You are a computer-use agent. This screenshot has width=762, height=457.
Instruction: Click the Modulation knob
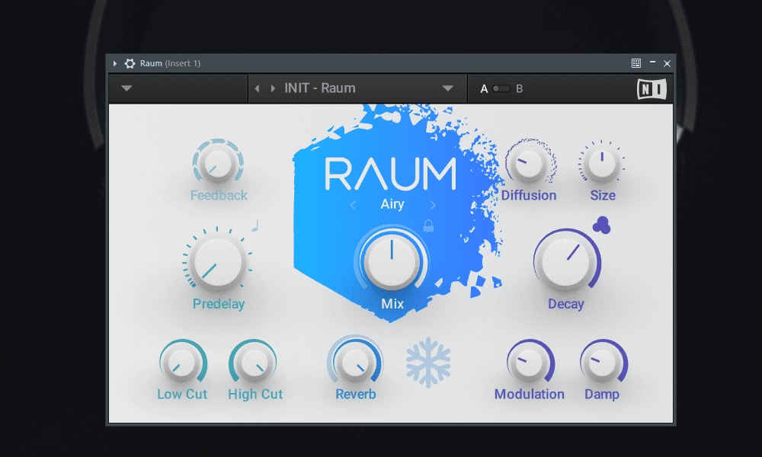529,364
